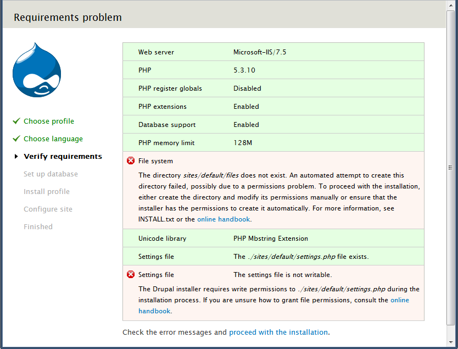Viewport: 458px width, 349px height.
Task: Click the red error icon for unwritable Settings file
Action: click(131, 274)
